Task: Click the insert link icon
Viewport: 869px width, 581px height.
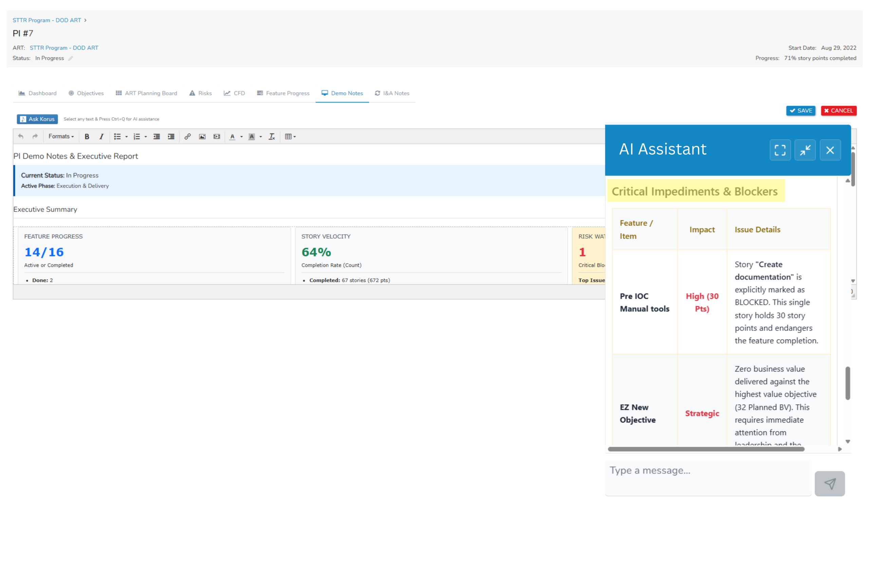Action: point(188,137)
